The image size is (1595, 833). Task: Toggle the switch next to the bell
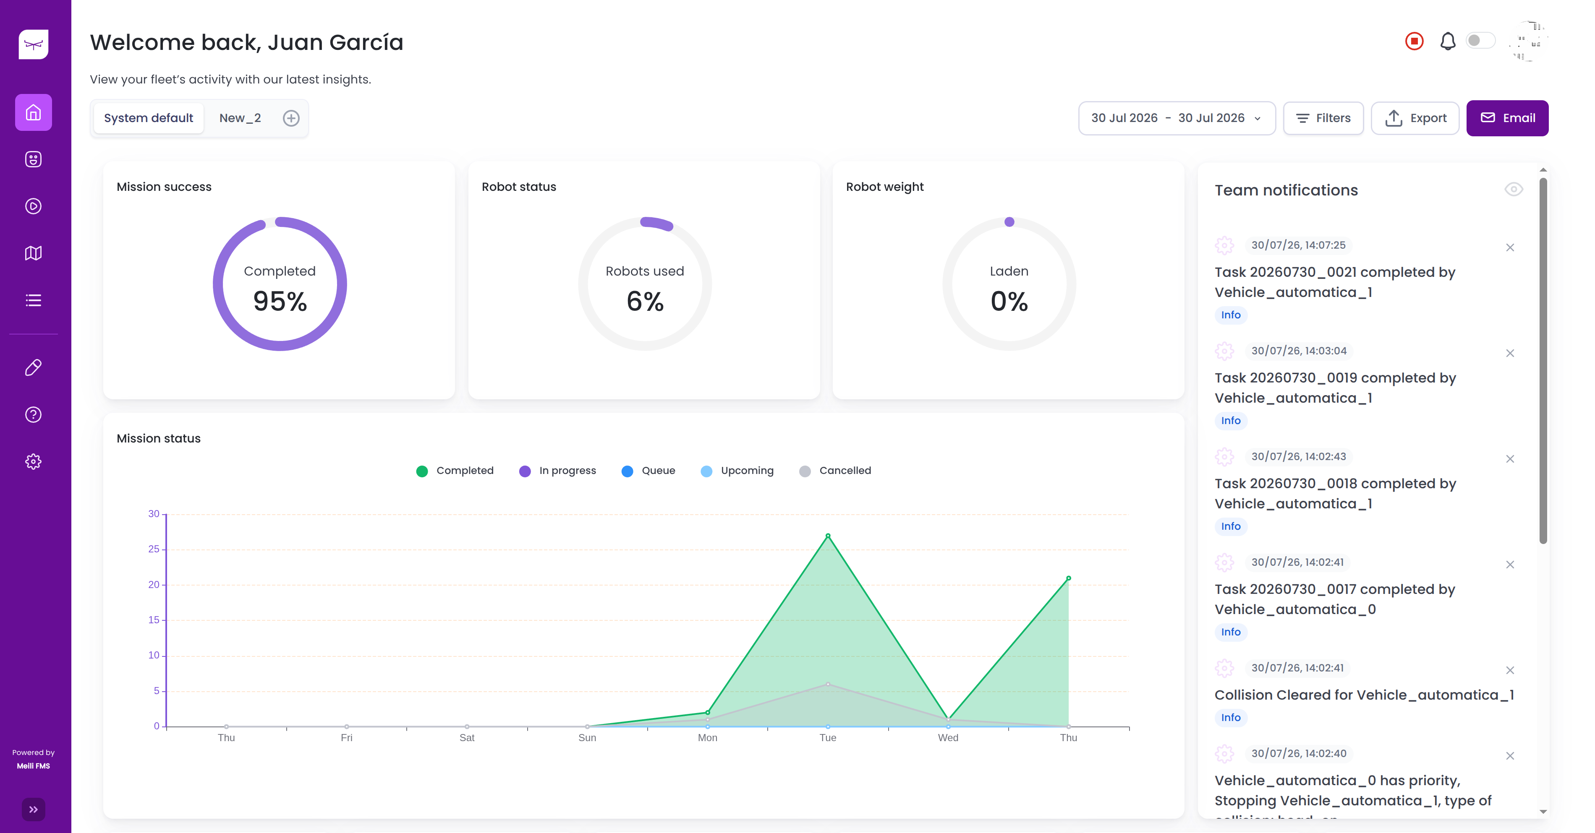[1480, 41]
